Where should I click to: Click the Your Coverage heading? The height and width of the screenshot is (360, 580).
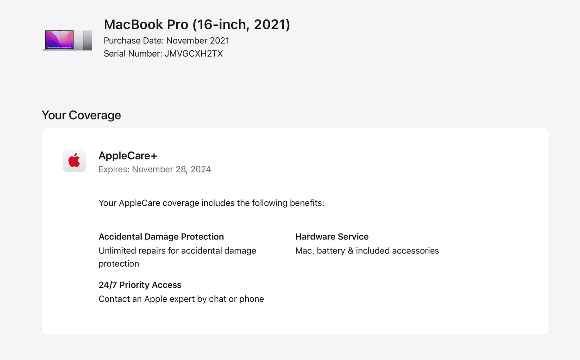(81, 115)
